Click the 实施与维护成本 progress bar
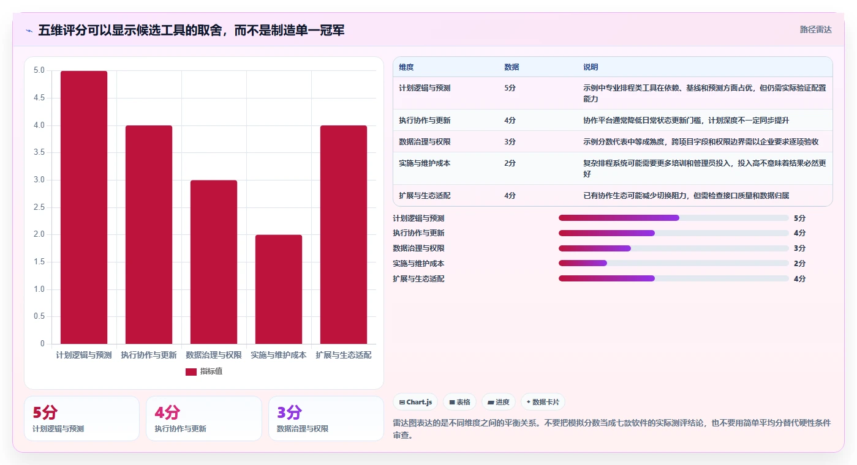Screen dimensions: 857x465 click(x=674, y=263)
